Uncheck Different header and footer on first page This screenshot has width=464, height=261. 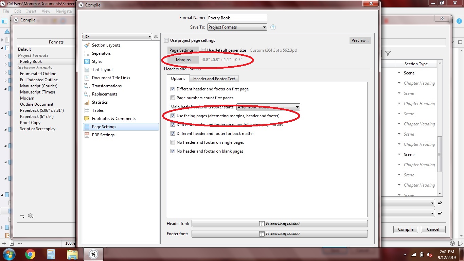[173, 89]
